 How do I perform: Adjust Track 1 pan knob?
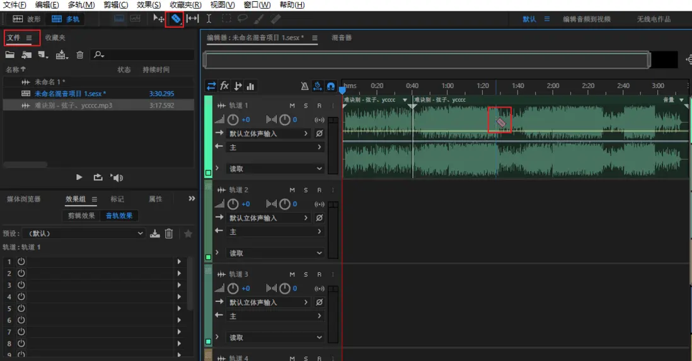click(x=285, y=119)
